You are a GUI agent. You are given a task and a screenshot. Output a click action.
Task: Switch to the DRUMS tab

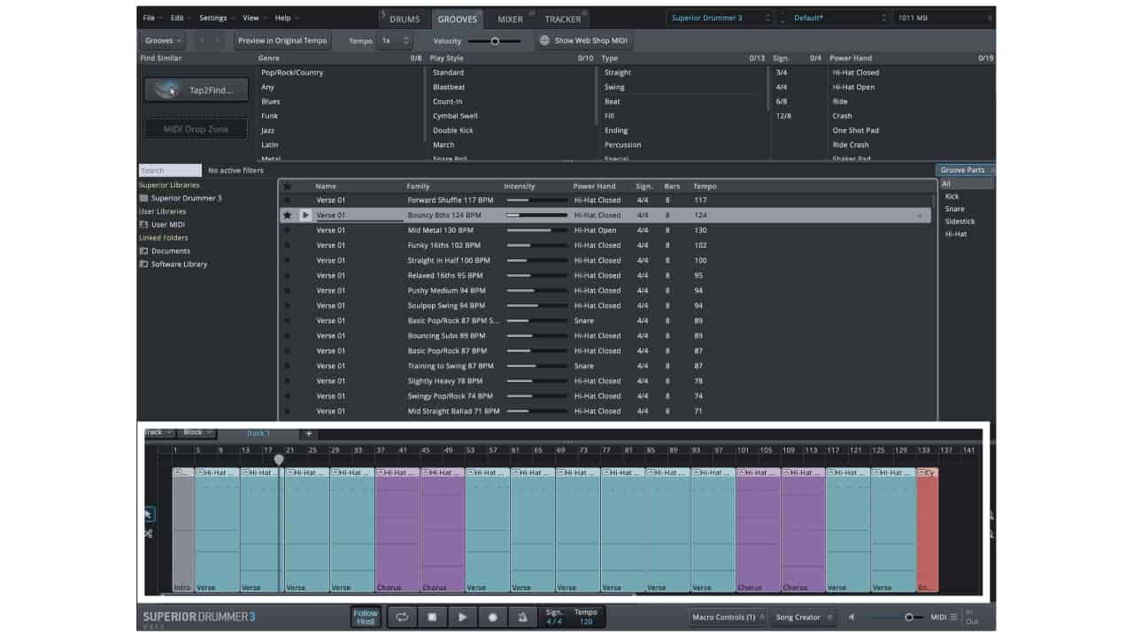click(405, 19)
